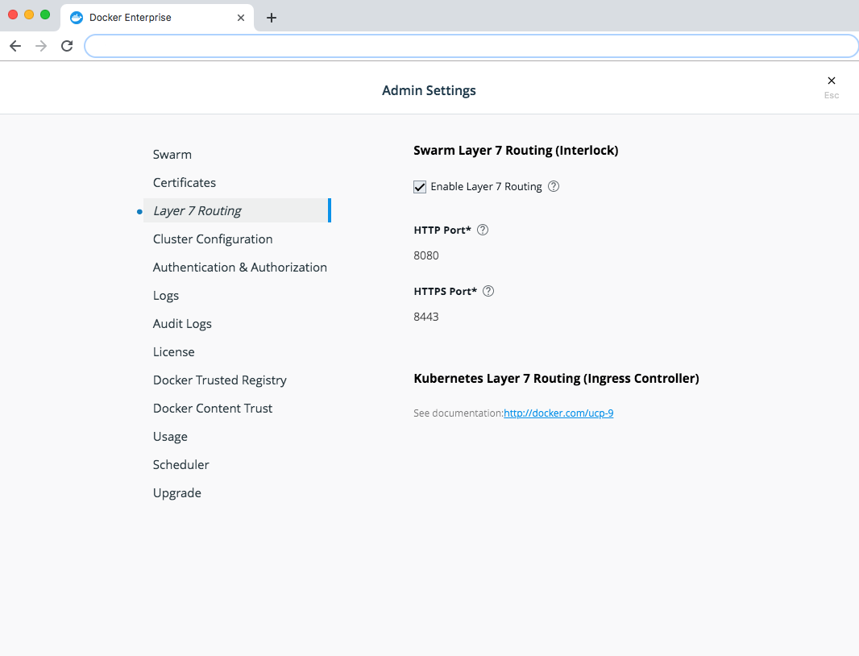Open the Audit Logs section

tap(182, 323)
